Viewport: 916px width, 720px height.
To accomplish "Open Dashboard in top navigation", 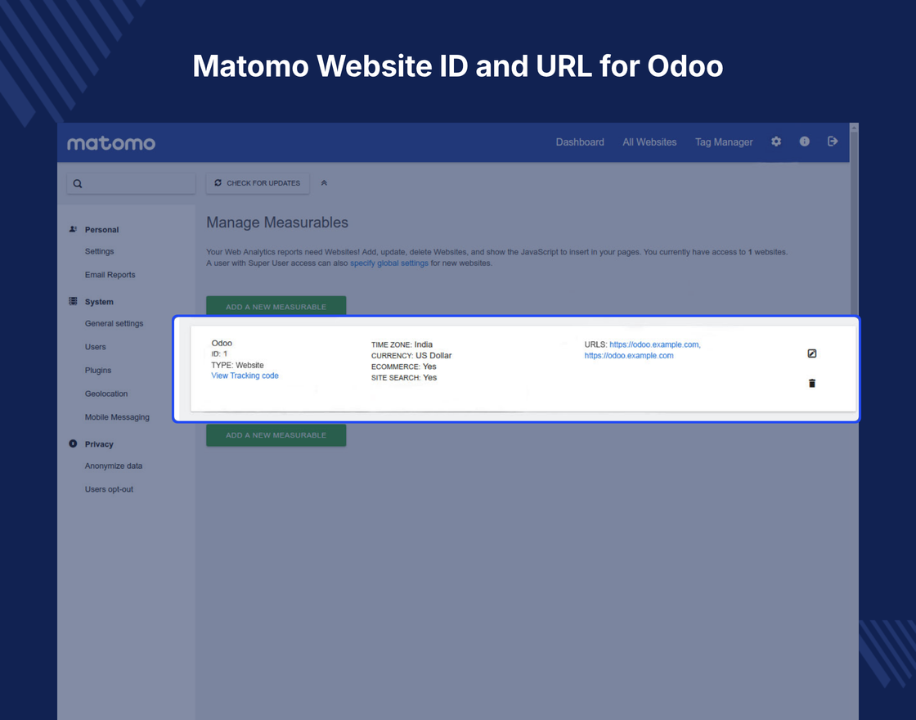I will click(x=580, y=142).
